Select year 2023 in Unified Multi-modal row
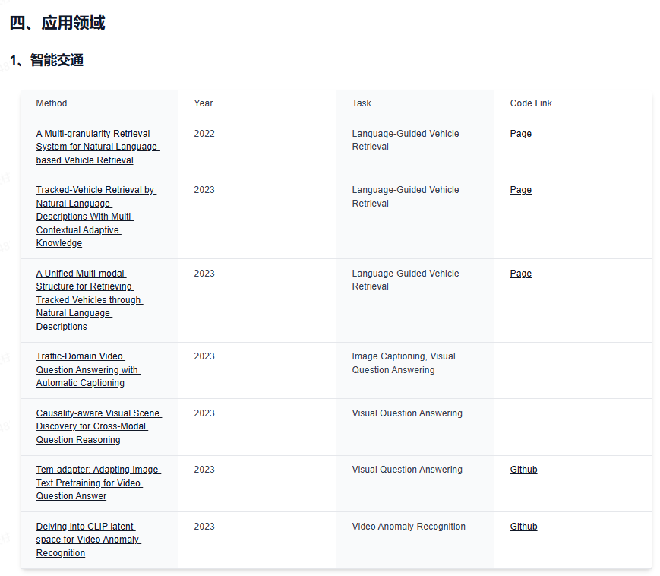Screen dimensions: 660x576 pyautogui.click(x=204, y=274)
